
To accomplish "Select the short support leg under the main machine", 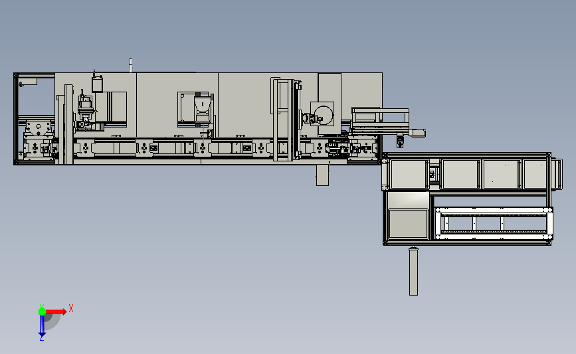I will [322, 175].
